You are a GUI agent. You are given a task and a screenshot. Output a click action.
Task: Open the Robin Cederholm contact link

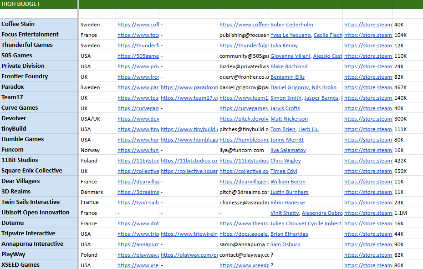(291, 25)
